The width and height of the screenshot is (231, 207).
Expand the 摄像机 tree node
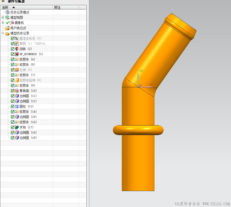(x=3, y=23)
